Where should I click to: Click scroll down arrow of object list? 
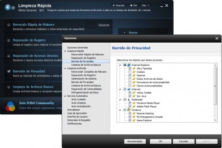point(215,120)
